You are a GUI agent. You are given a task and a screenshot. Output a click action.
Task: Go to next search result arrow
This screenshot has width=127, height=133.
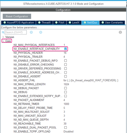pyautogui.click(x=41, y=32)
